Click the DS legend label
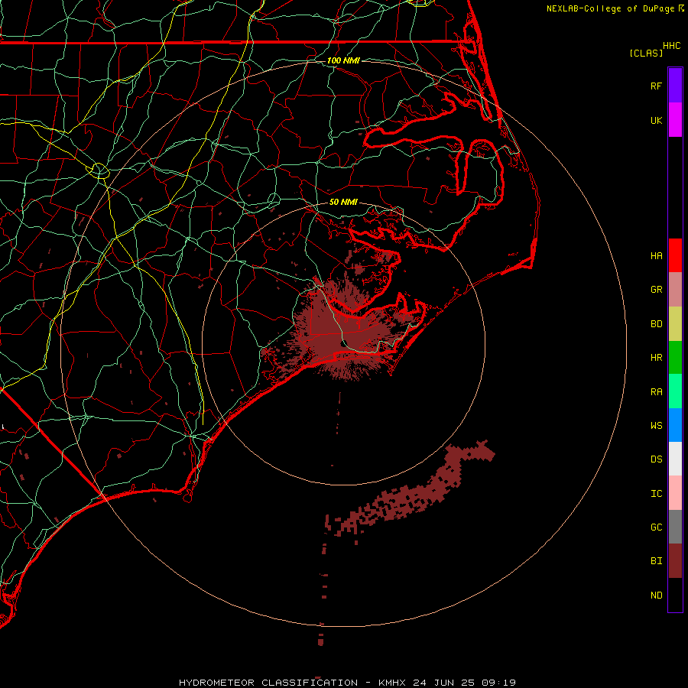Viewport: 688px width, 688px height. [656, 459]
